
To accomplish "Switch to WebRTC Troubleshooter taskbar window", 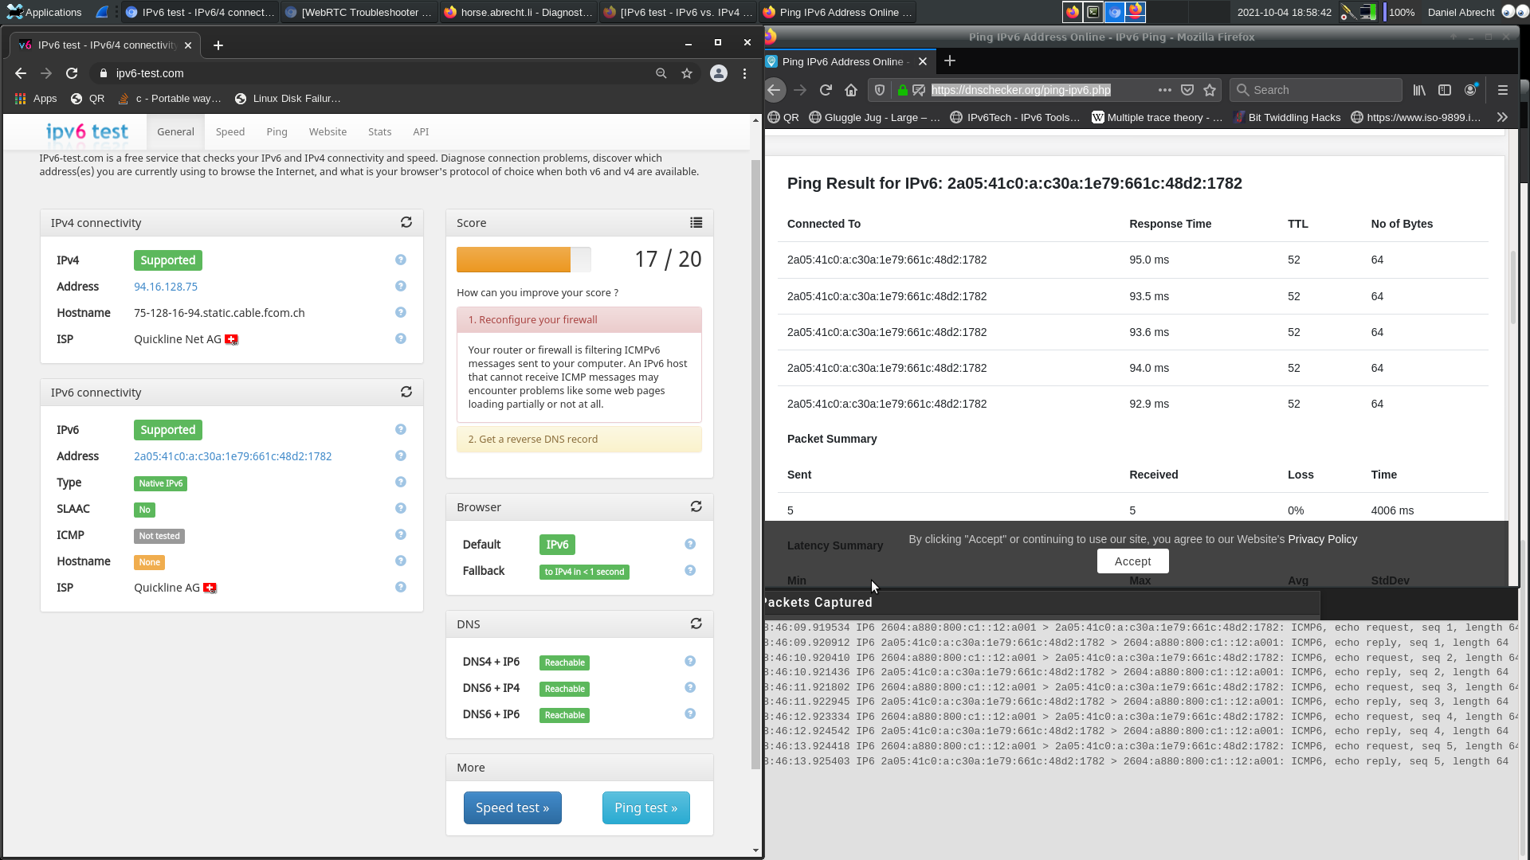I will (x=359, y=12).
